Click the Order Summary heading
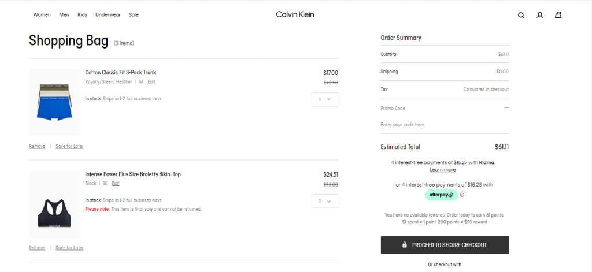Image resolution: width=592 pixels, height=272 pixels. [x=401, y=38]
